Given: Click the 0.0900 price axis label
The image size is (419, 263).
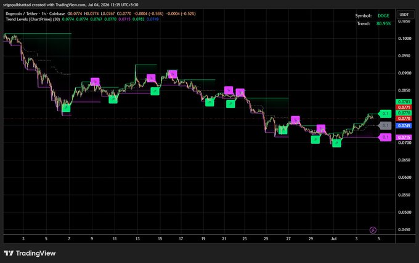Looking at the screenshot, I should [405, 73].
